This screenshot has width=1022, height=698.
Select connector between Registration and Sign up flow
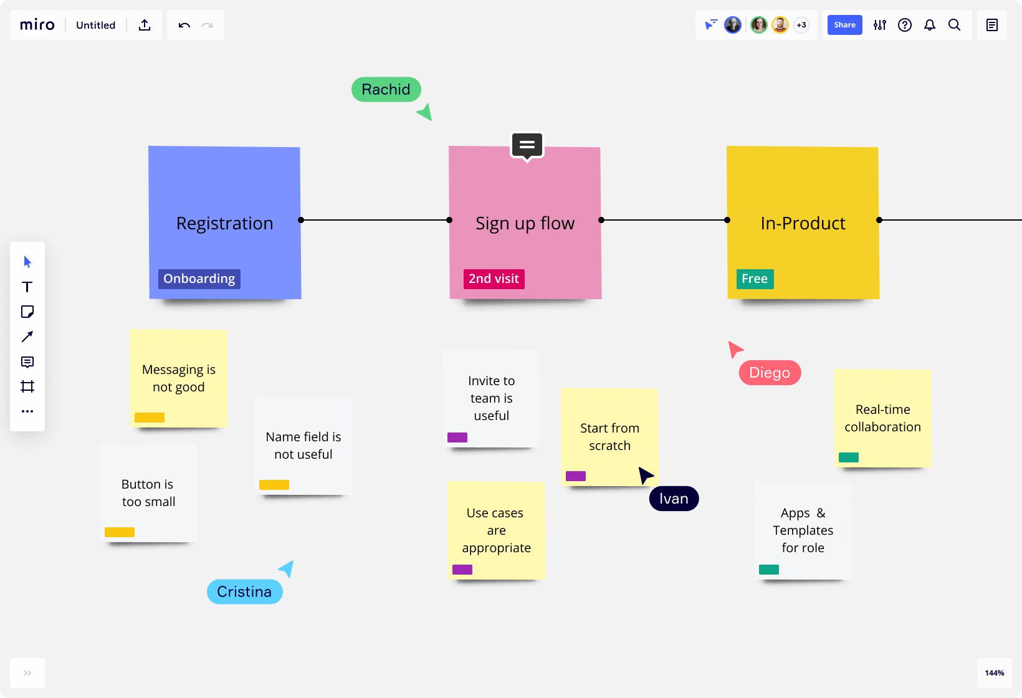point(375,220)
